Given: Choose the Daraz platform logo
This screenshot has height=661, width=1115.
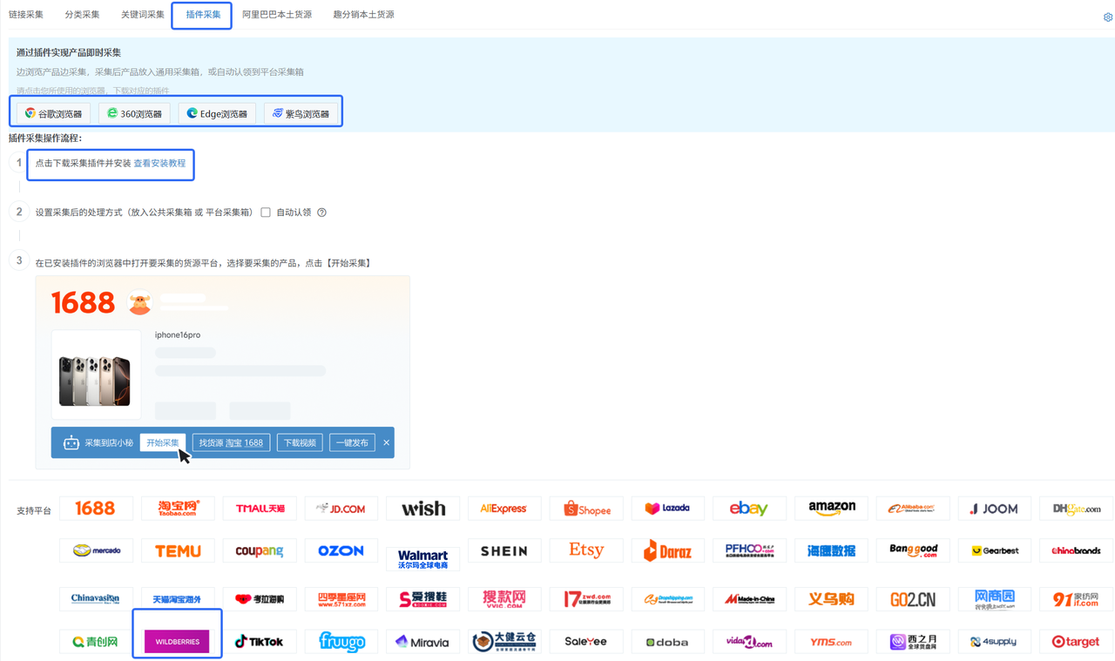Looking at the screenshot, I should (x=668, y=550).
